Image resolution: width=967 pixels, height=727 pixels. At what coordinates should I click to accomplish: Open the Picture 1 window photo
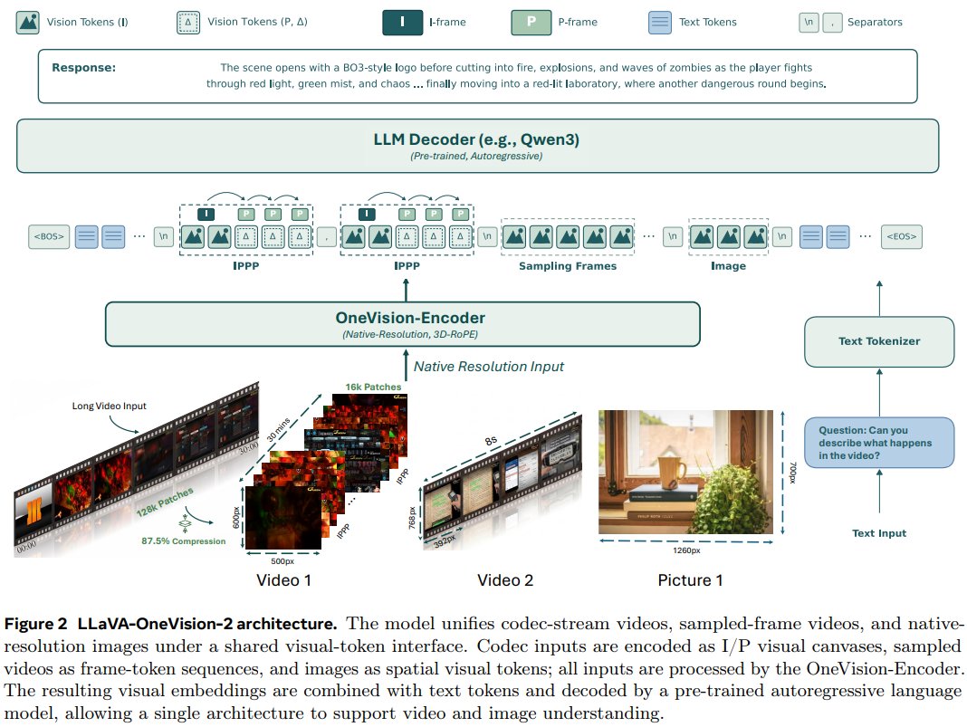coord(685,472)
